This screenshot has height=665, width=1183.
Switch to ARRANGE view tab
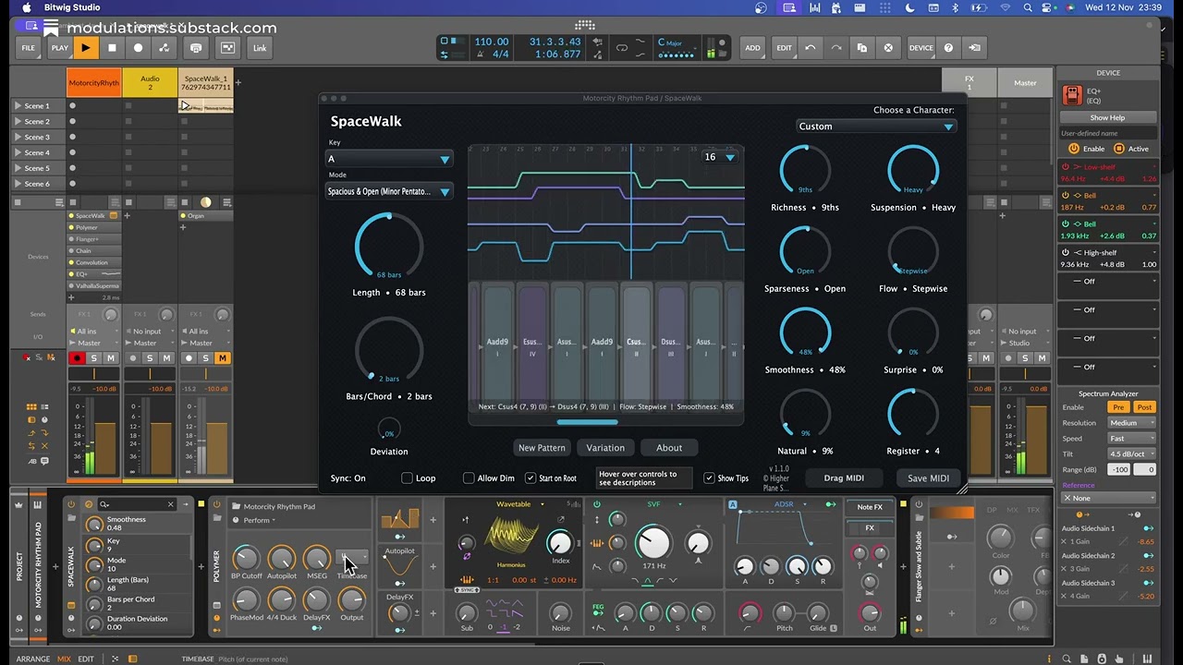click(33, 659)
